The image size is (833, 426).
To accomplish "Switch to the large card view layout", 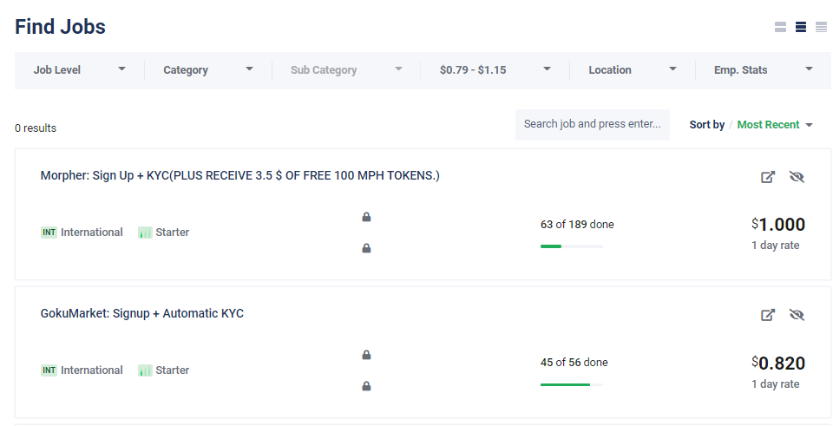I will tap(780, 27).
